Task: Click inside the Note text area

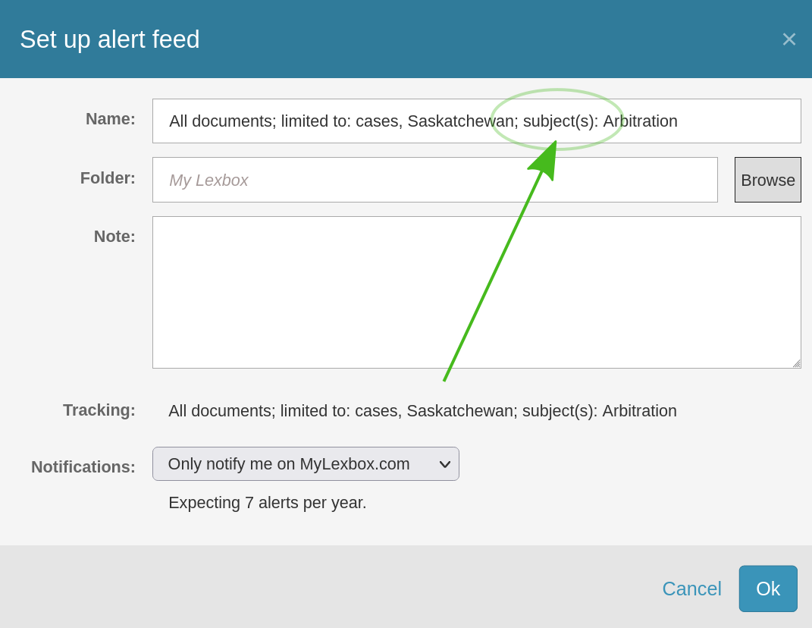Action: pyautogui.click(x=476, y=292)
